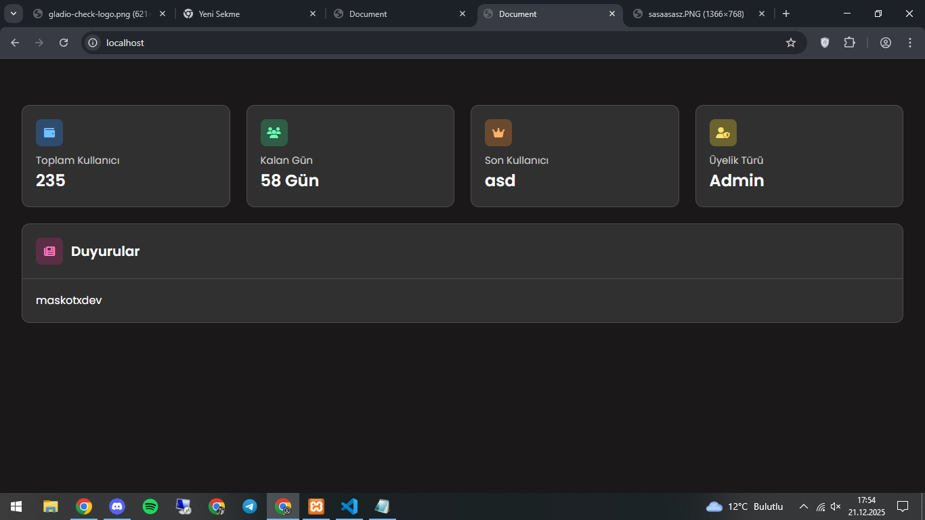925x520 pixels.
Task: Click the Admin value
Action: coord(737,181)
